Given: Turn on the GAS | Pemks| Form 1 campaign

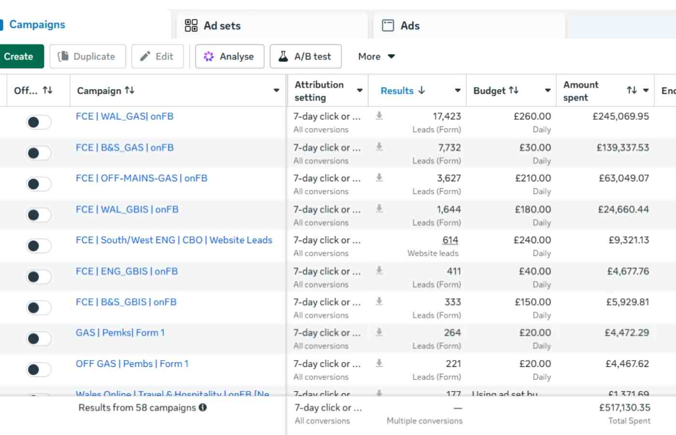Looking at the screenshot, I should [x=39, y=338].
